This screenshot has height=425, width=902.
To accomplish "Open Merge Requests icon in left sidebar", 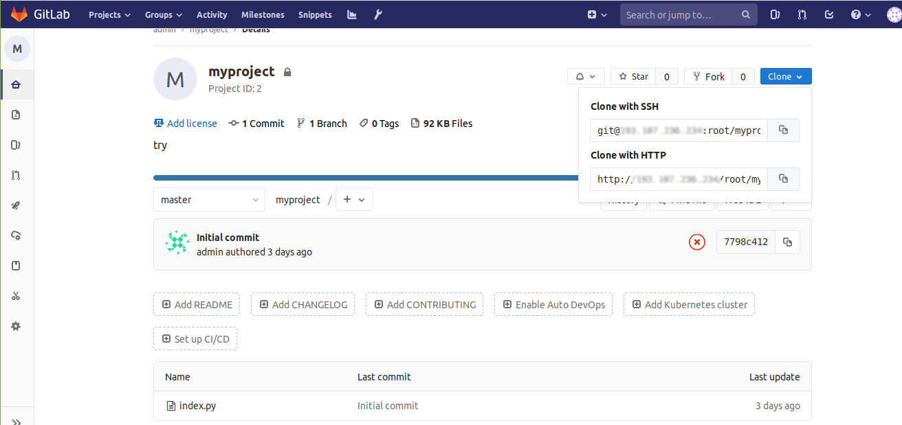I will pyautogui.click(x=16, y=175).
